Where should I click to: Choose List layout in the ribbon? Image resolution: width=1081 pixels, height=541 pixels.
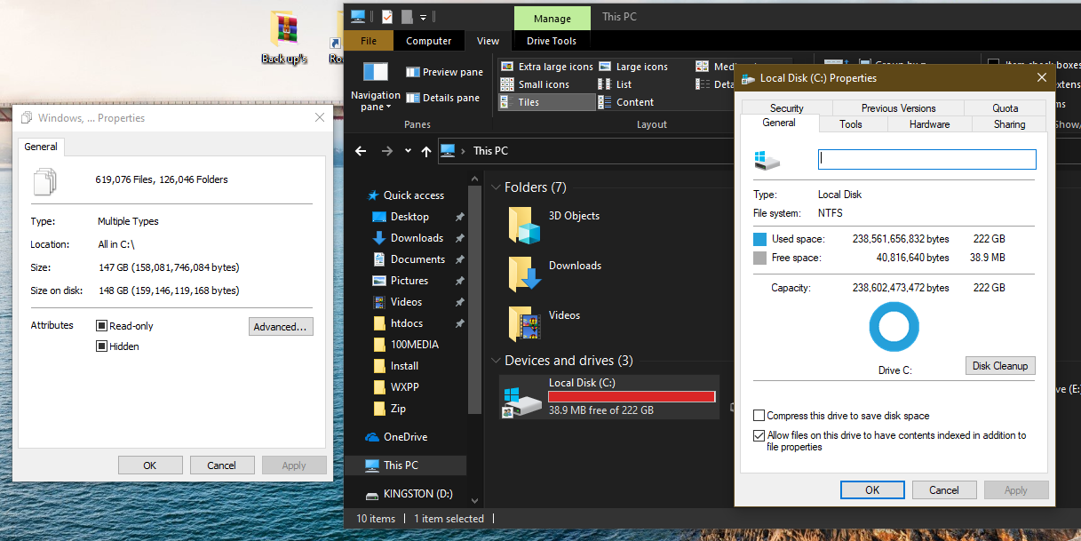(x=615, y=84)
